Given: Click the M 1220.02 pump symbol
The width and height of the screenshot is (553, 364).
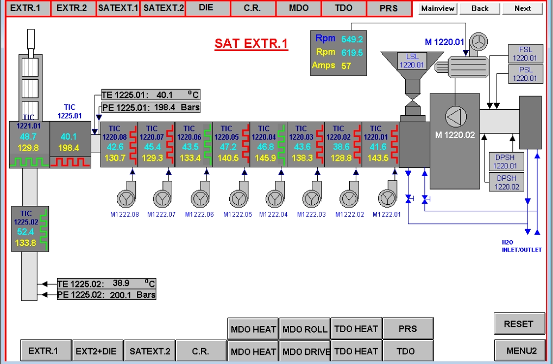Looking at the screenshot, I should pos(453,116).
